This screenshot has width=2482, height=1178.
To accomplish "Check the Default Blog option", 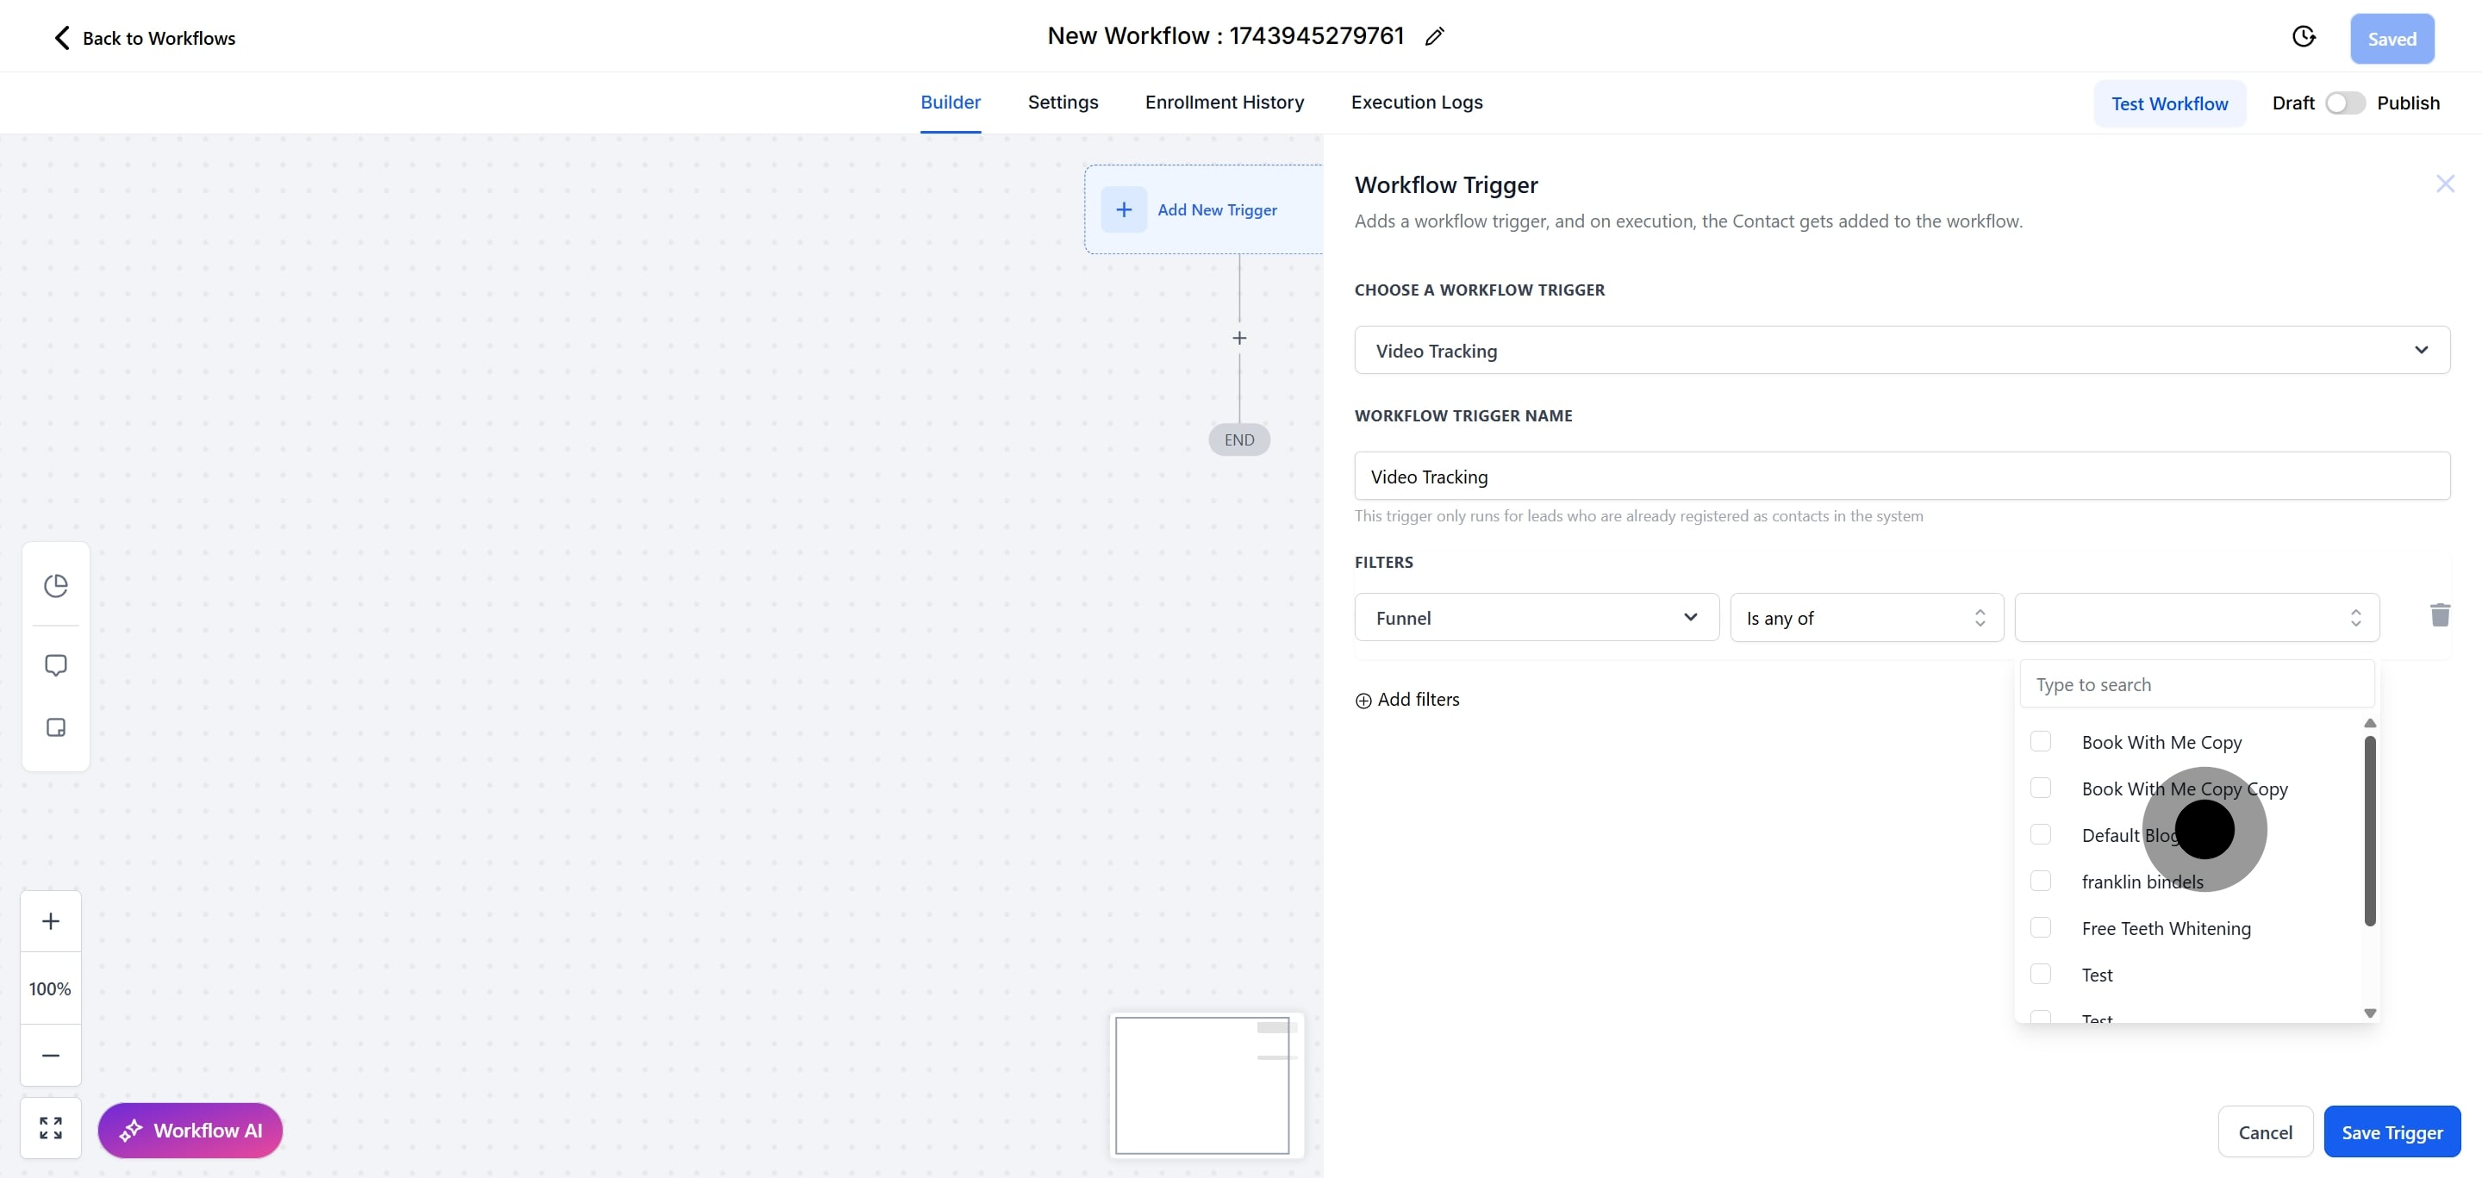I will pos(2041,834).
